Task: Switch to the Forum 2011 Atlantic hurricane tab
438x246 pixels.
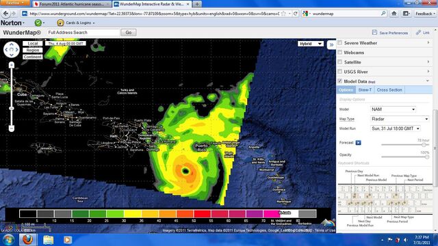Action: point(72,4)
